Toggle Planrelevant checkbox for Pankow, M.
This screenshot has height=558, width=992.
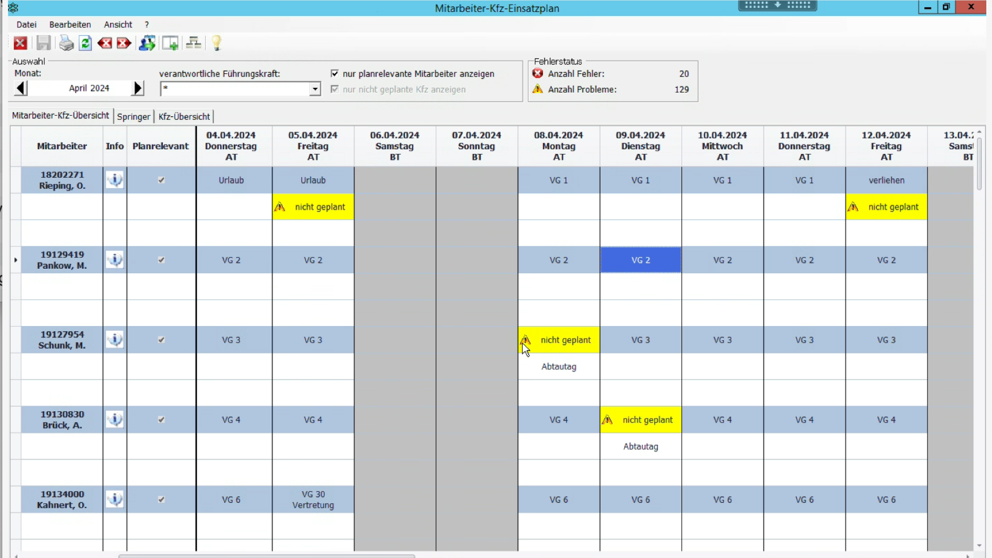coord(161,260)
